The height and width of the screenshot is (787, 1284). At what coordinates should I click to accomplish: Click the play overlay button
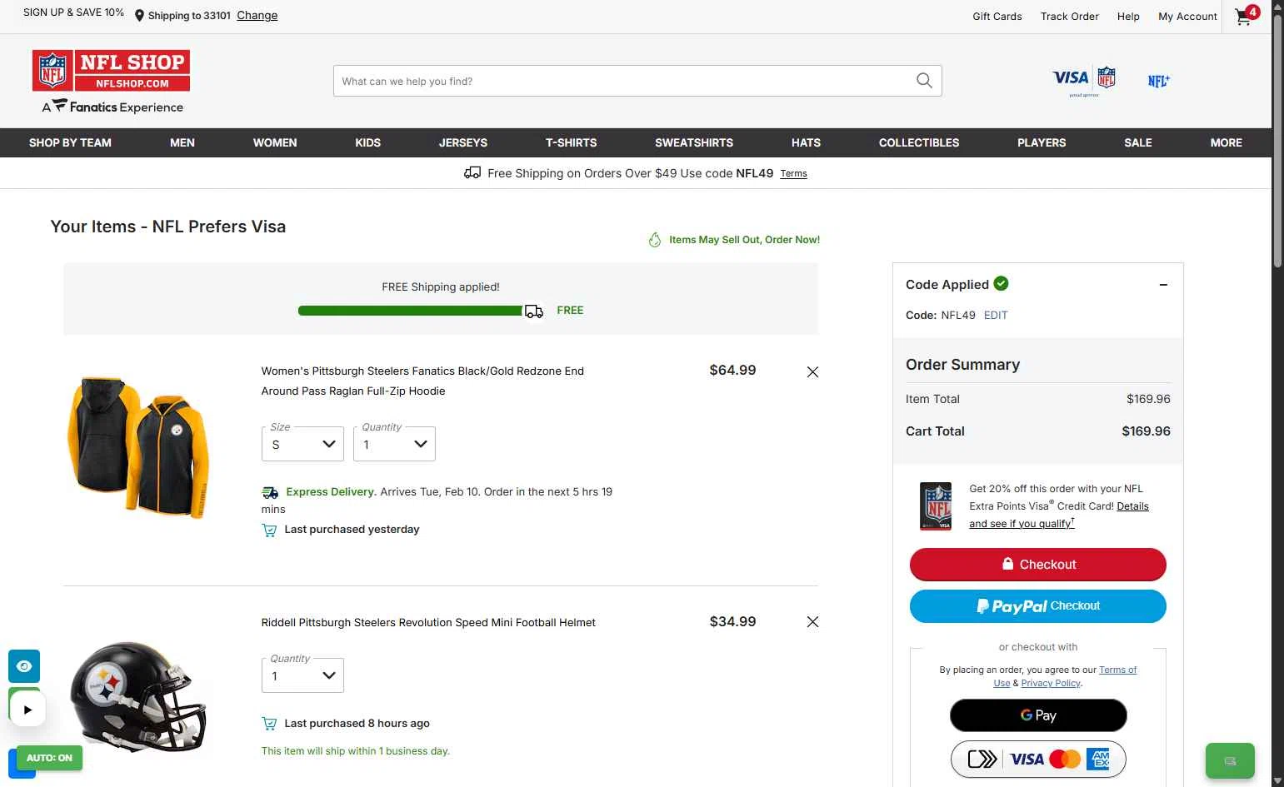pos(27,710)
